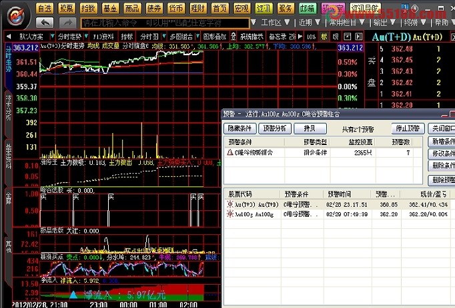Open the 理财 top menu button
The height and width of the screenshot is (308, 455).
click(x=198, y=9)
